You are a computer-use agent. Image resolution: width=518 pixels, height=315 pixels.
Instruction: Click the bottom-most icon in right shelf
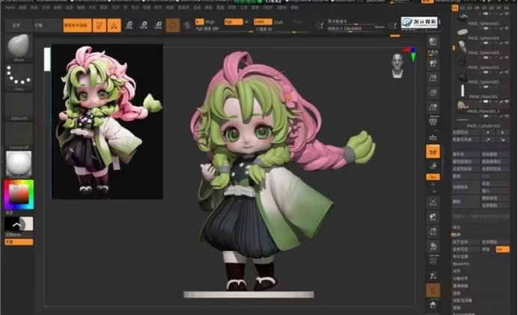433,305
